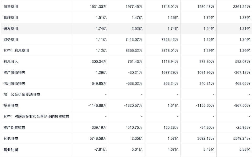Click the 投资收益 value 1.61亿

[x=173, y=105]
